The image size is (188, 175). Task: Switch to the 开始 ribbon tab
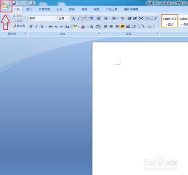[x=17, y=9]
